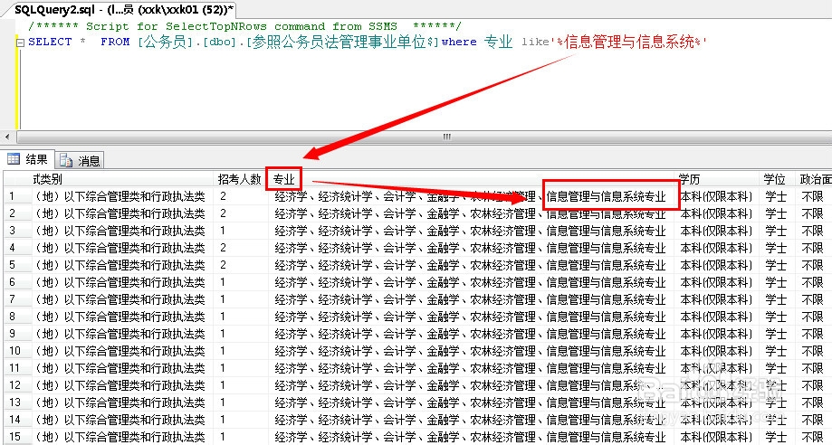Select result row 3 by its row number
This screenshot has height=445, width=832.
click(16, 231)
